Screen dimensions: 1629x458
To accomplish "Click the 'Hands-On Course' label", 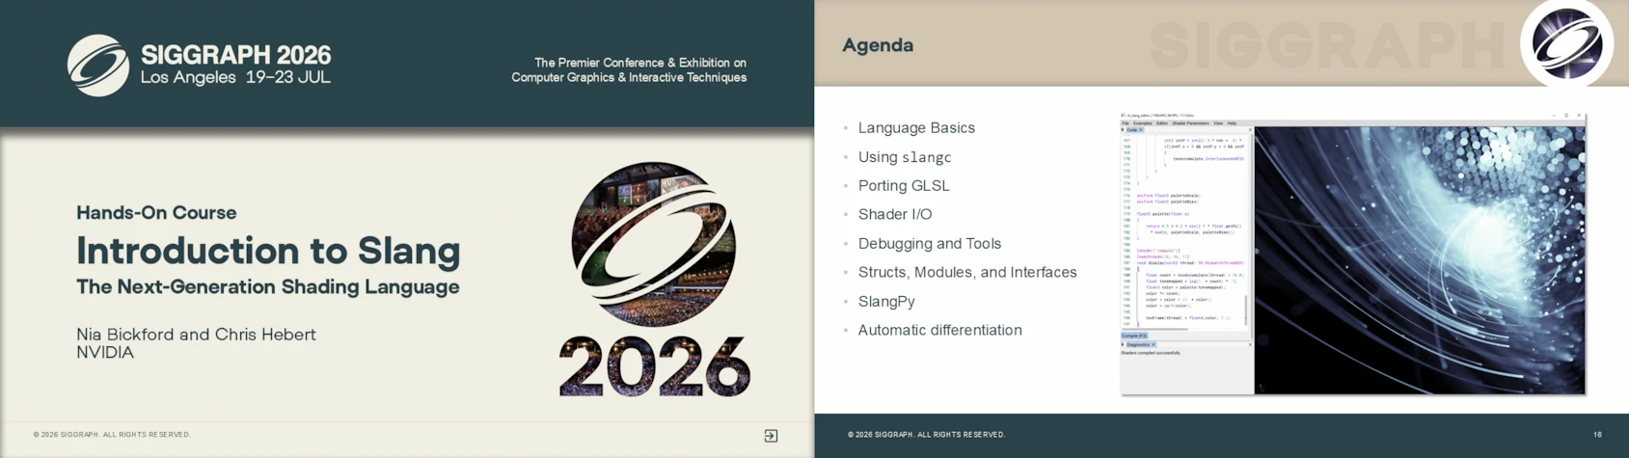I will (x=156, y=212).
